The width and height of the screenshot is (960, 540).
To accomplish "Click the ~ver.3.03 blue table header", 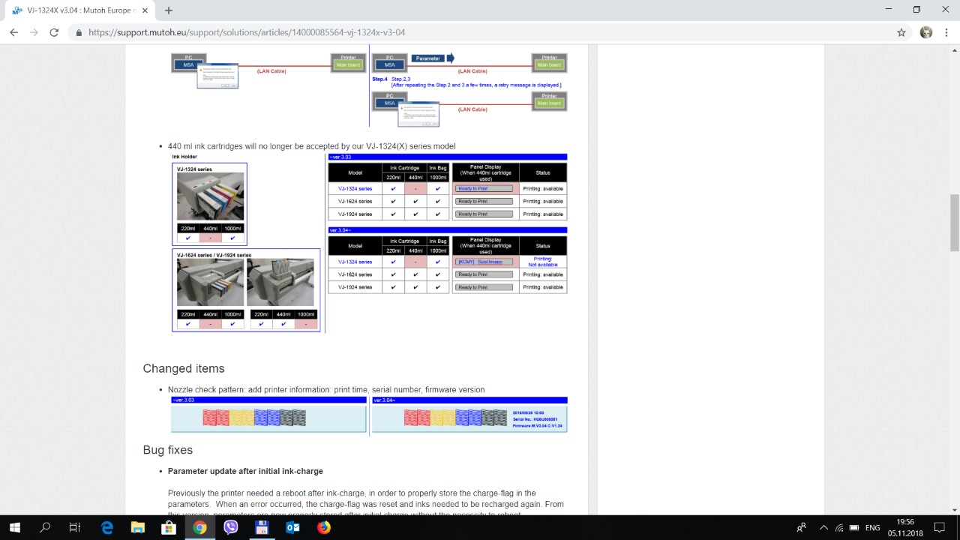I will point(448,157).
